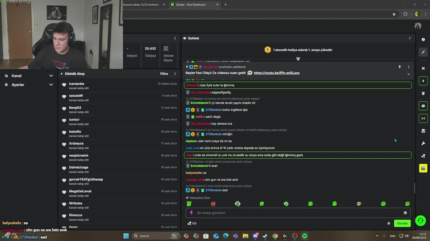
Task: Click the three-circles icon in the right sidebar
Action: [423, 156]
